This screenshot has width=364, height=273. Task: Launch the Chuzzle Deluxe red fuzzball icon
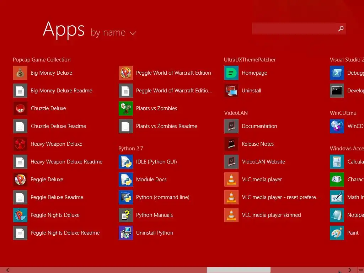[x=20, y=108]
